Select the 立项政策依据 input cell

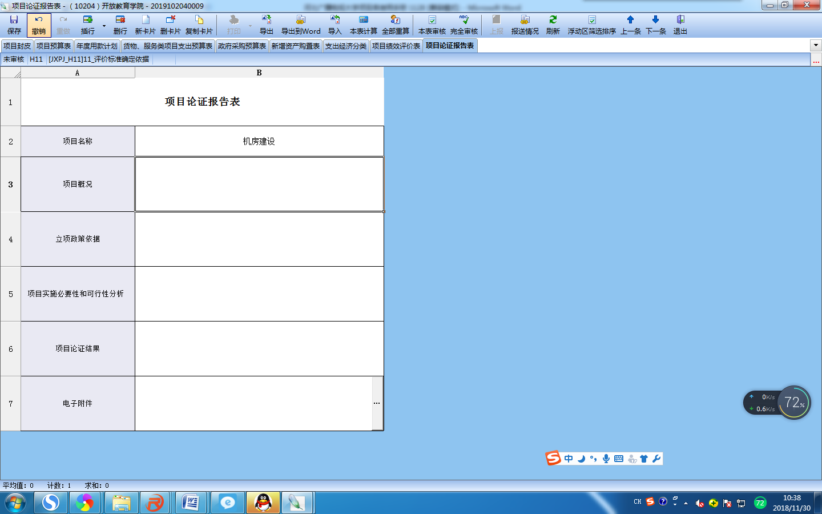click(259, 239)
